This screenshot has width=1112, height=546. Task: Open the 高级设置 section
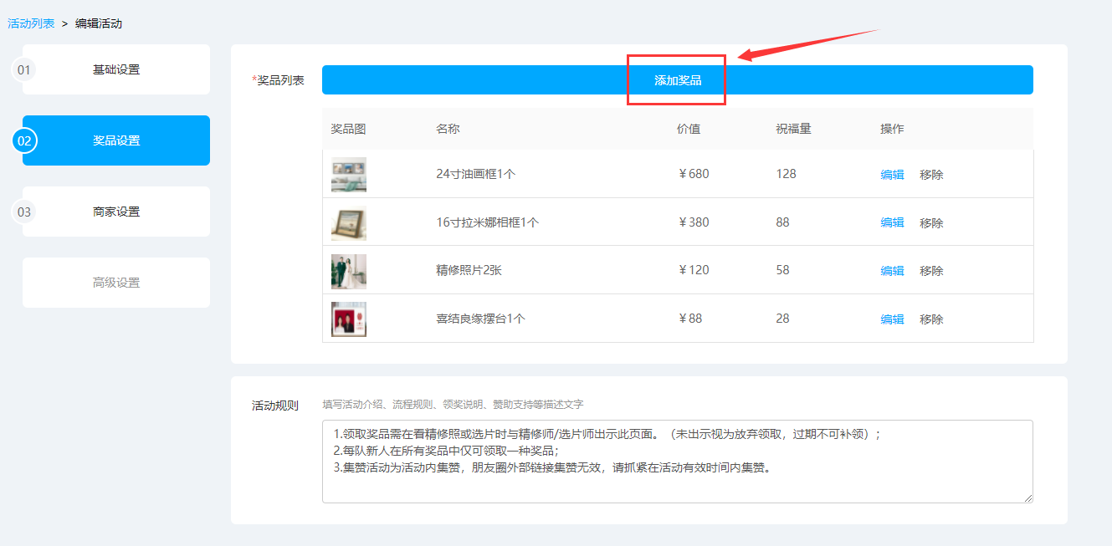116,283
